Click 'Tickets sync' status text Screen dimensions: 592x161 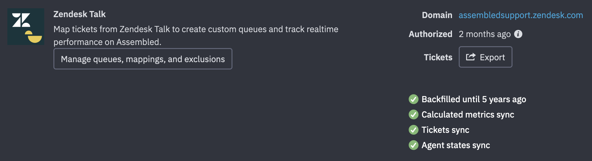pos(445,130)
